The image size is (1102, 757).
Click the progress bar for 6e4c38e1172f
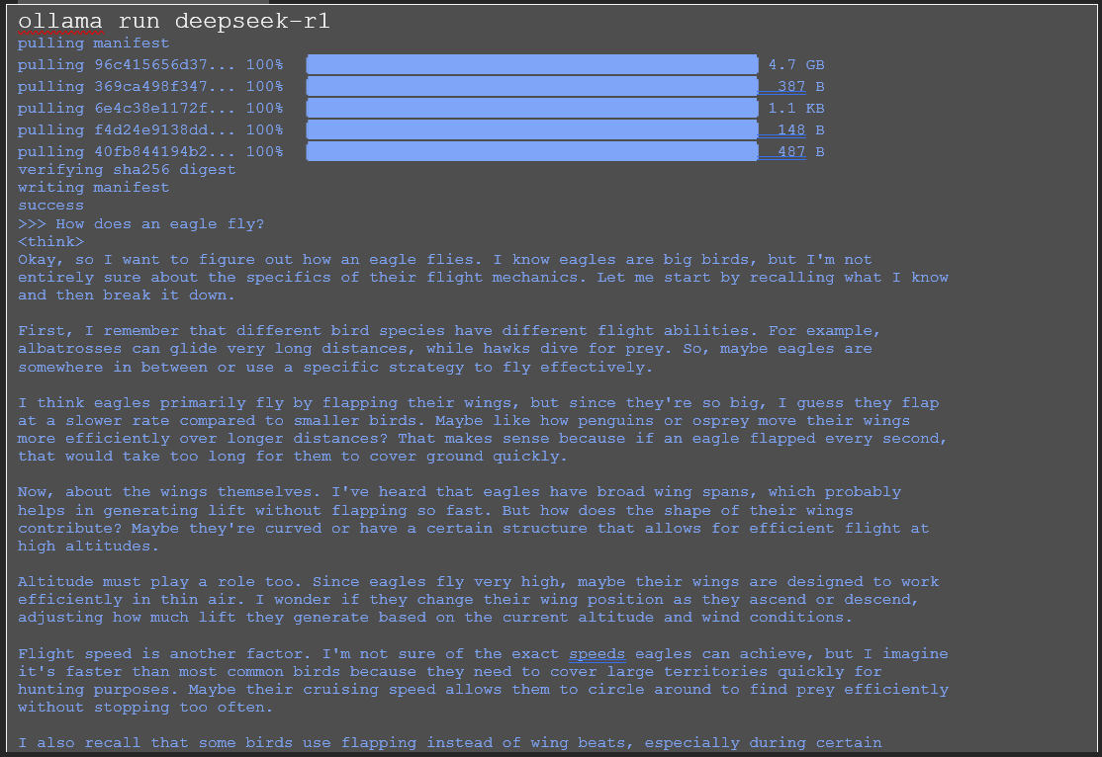(532, 108)
